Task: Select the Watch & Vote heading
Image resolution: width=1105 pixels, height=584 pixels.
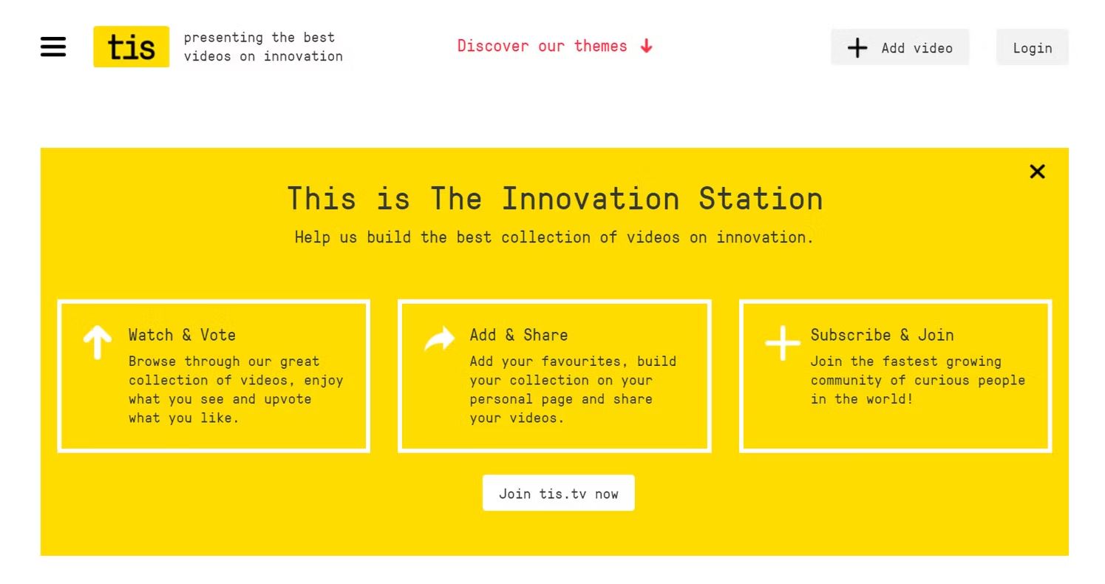Action: click(x=182, y=335)
